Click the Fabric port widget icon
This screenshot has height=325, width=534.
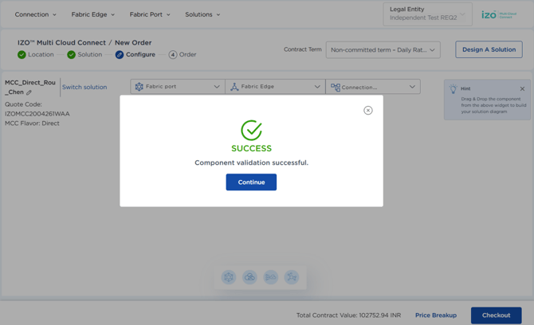tap(139, 87)
